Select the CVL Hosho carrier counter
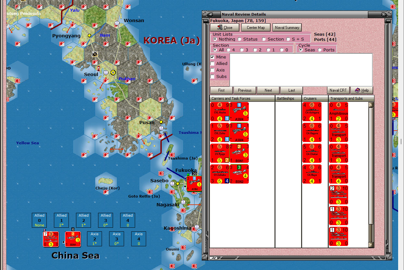This screenshot has width=404, height=270. (220, 112)
